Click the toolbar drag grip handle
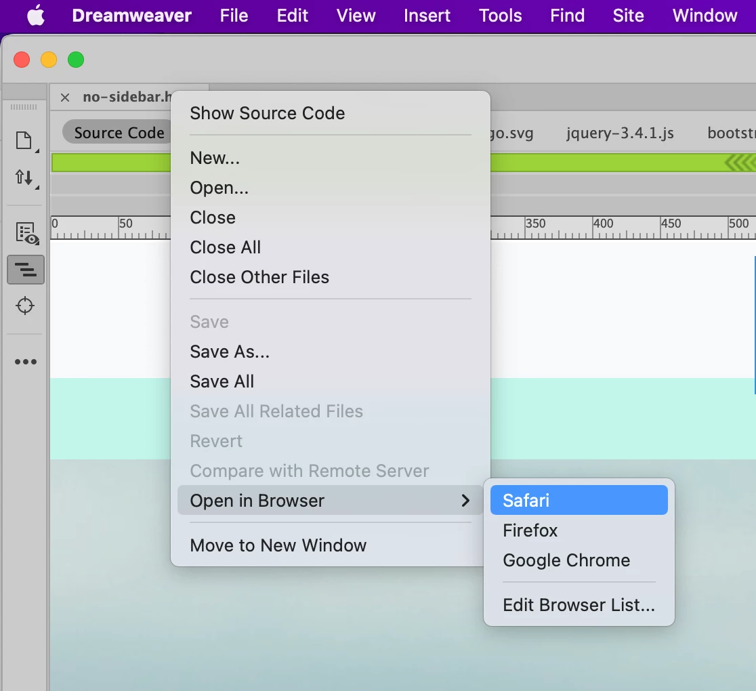 (24, 106)
